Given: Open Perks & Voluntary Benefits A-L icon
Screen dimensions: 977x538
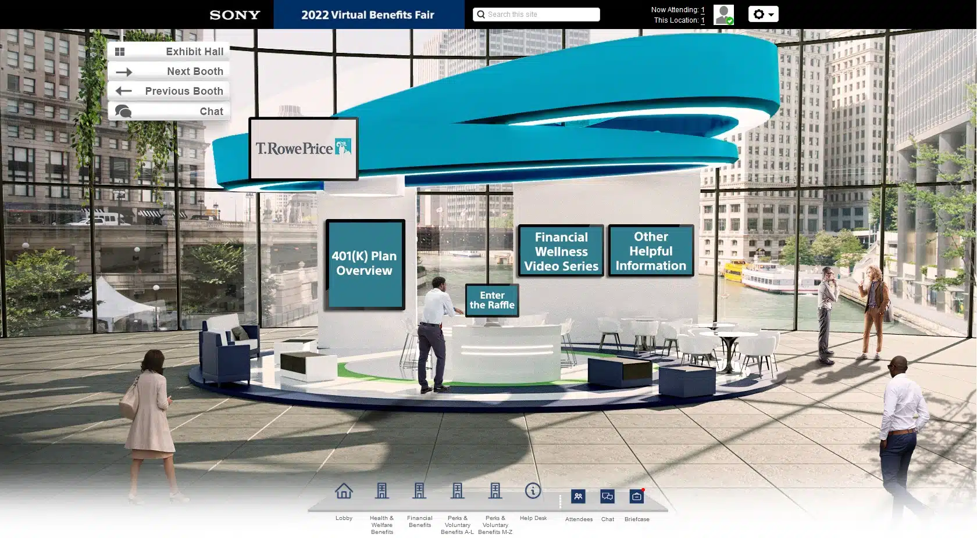Looking at the screenshot, I should point(457,491).
